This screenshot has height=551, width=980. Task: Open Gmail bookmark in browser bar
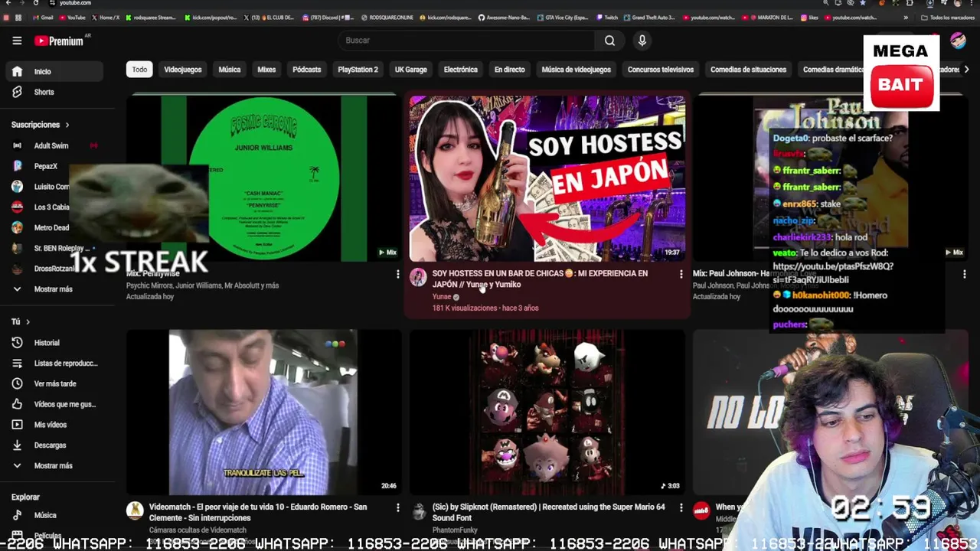(x=43, y=18)
